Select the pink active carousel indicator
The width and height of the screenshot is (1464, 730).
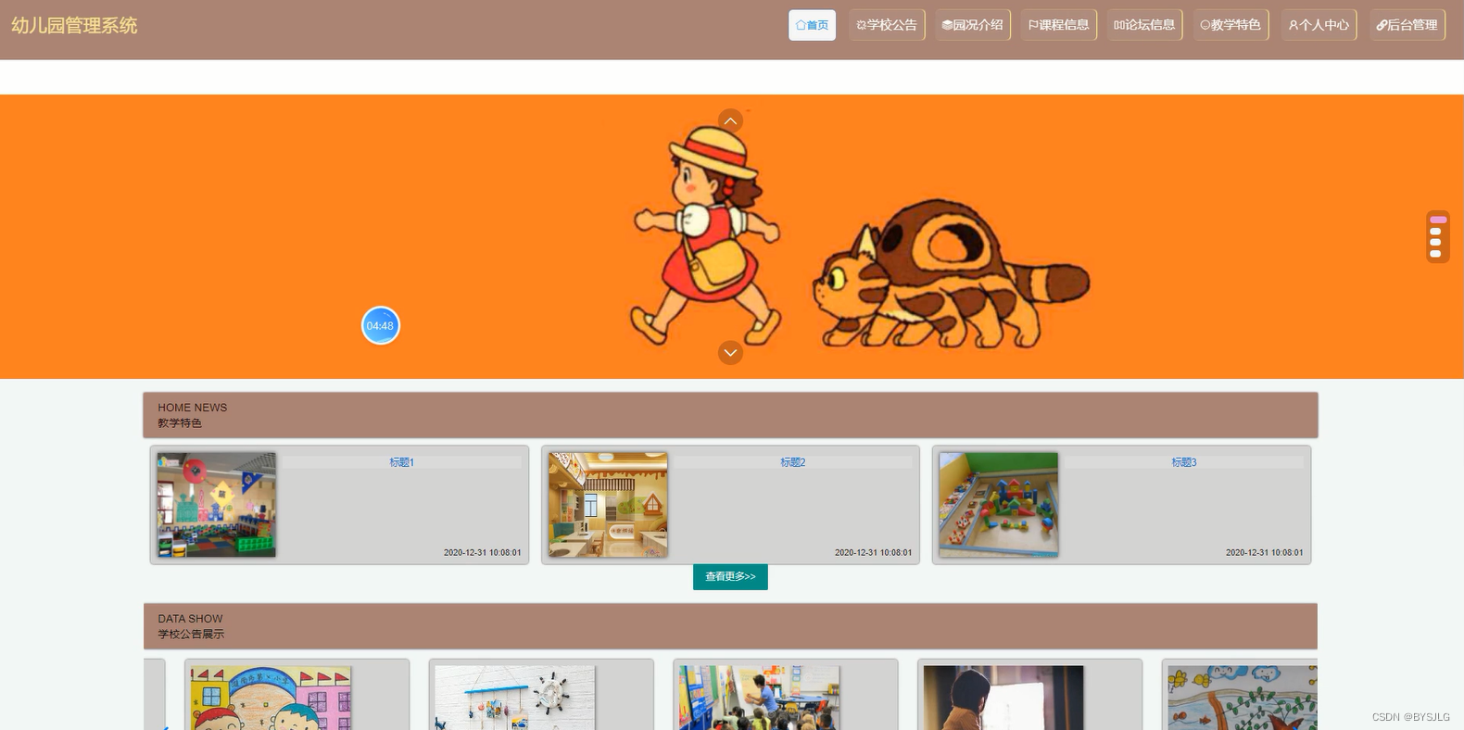tap(1437, 220)
